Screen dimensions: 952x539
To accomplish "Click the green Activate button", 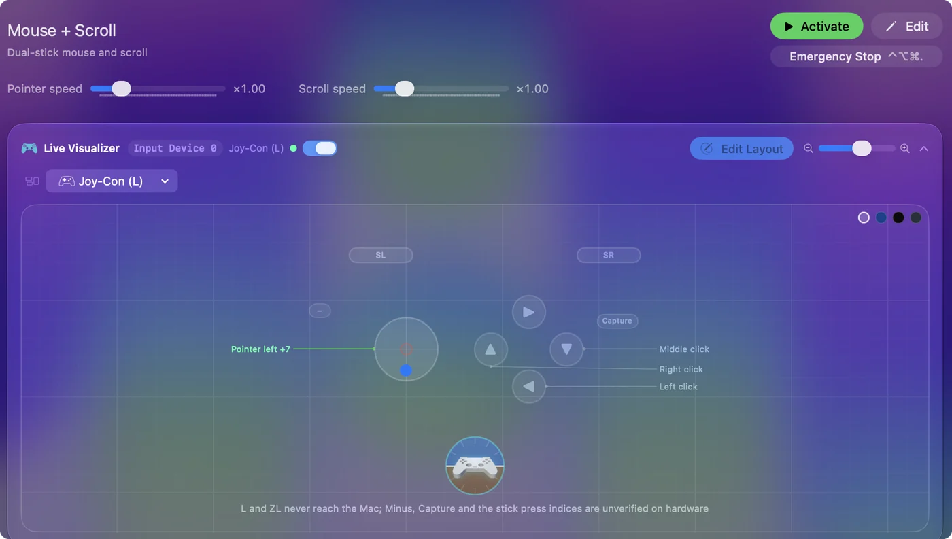I will [x=817, y=27].
